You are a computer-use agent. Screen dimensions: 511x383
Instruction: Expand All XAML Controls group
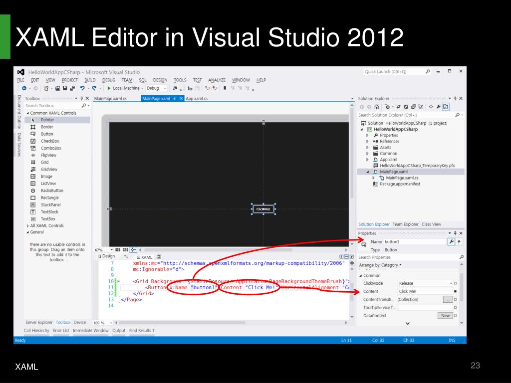tap(28, 226)
